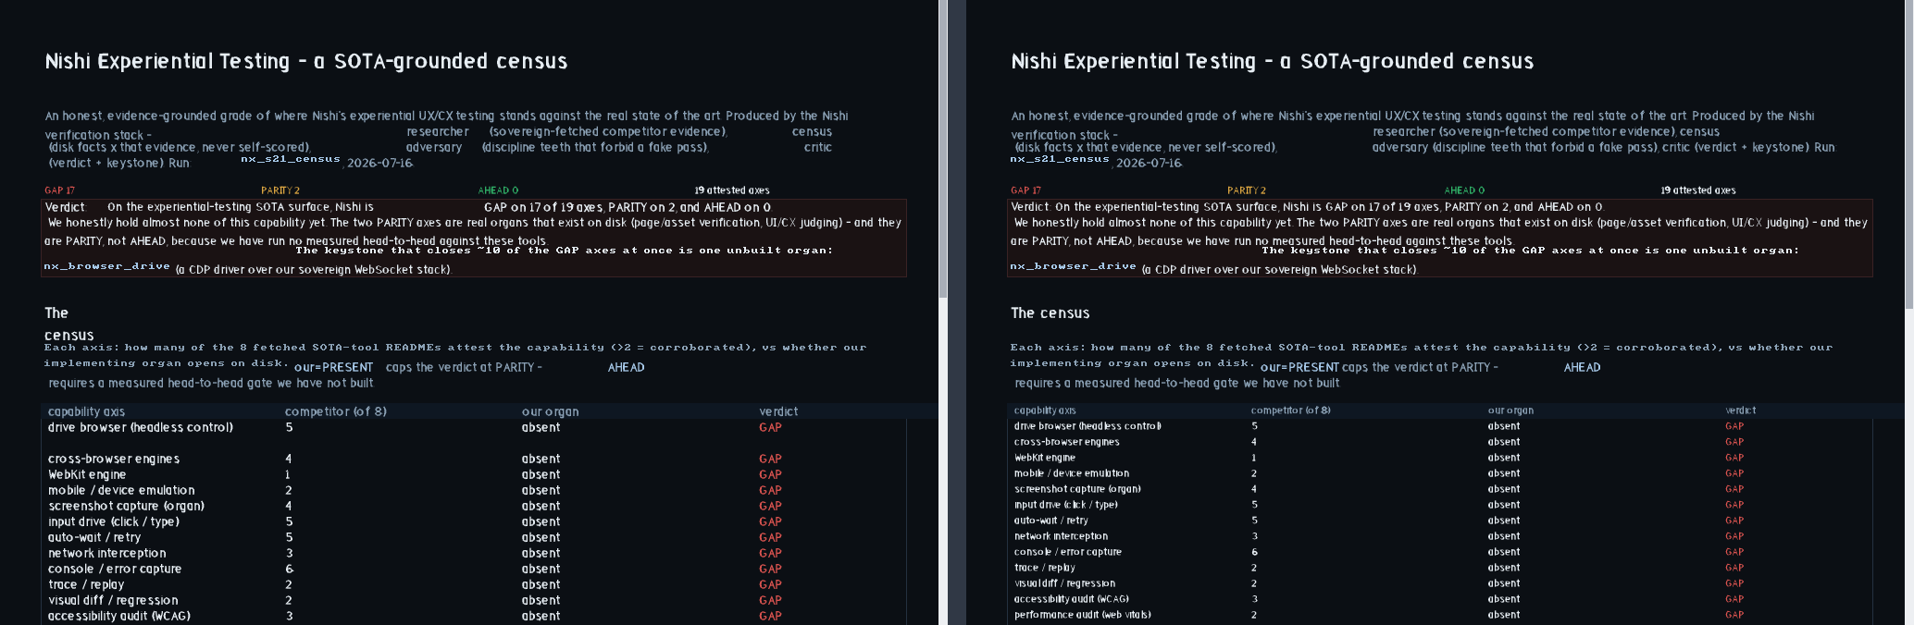Select the 'accessibility audit (WCAG)' row in left pane
Viewport: 1914px width, 625px height.
(x=474, y=616)
